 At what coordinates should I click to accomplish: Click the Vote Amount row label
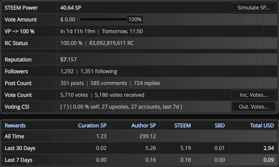(x=21, y=19)
